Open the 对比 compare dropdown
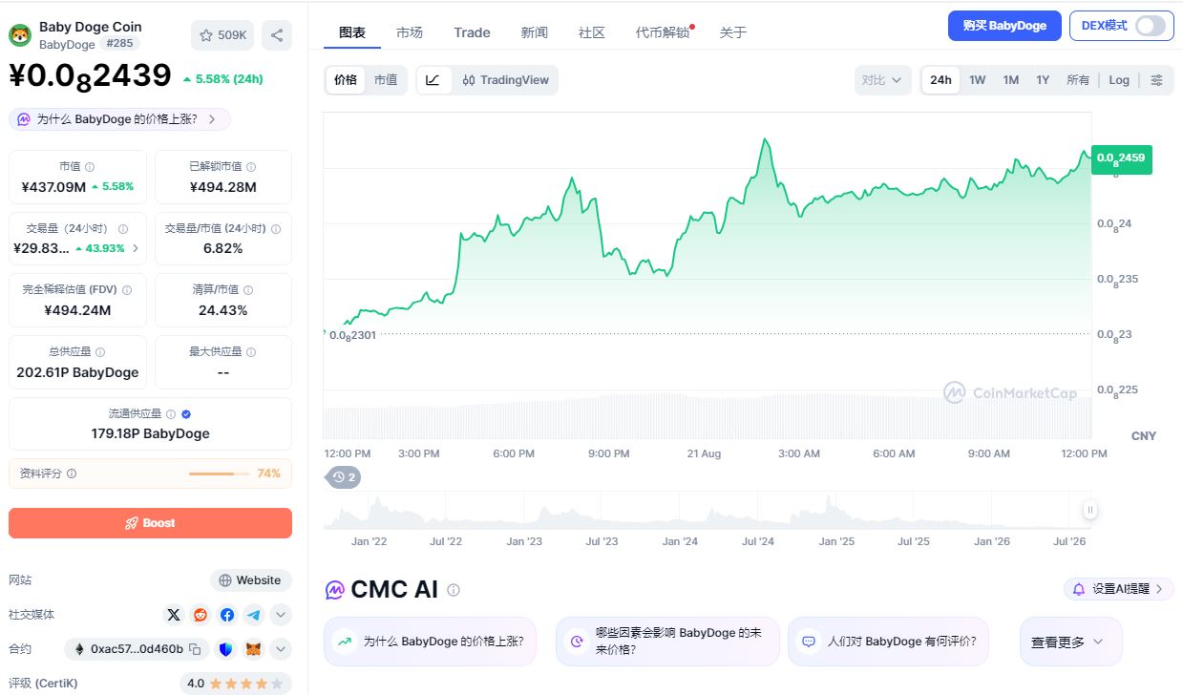 [881, 80]
